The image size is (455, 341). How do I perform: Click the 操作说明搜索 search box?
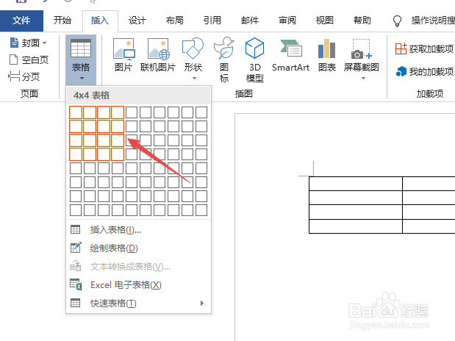pos(433,21)
